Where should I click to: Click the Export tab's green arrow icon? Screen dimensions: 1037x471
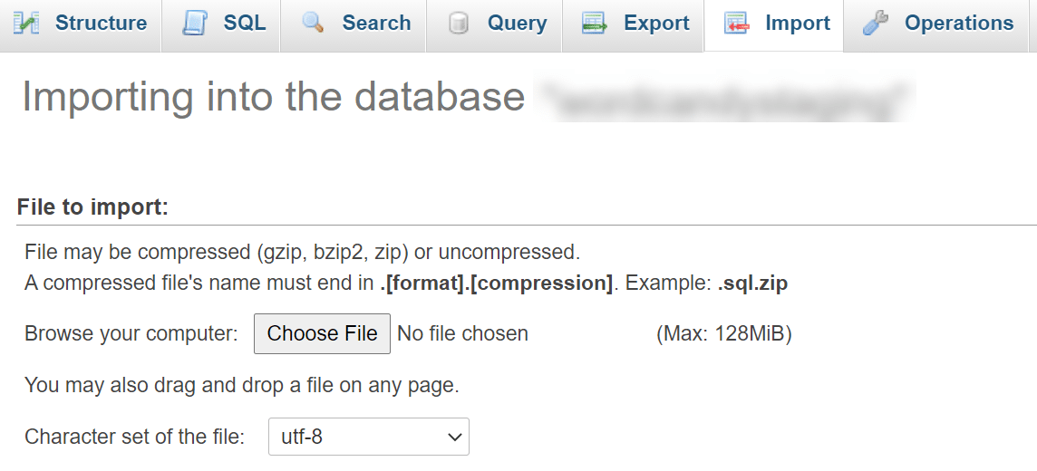(595, 24)
